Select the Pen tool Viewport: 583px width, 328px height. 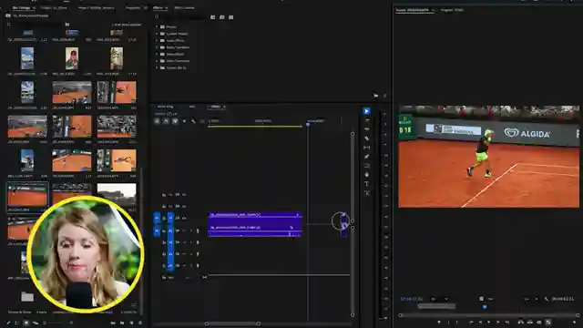[x=367, y=157]
